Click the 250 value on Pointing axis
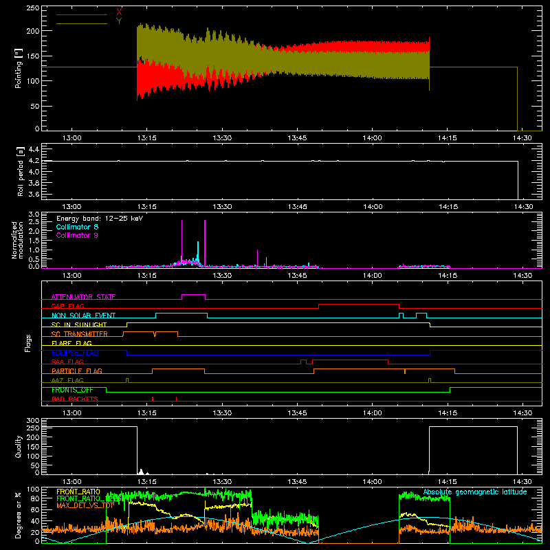 tap(33, 8)
